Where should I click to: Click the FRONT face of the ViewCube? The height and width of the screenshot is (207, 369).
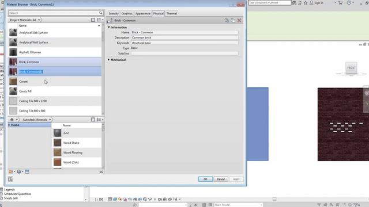pyautogui.click(x=351, y=68)
